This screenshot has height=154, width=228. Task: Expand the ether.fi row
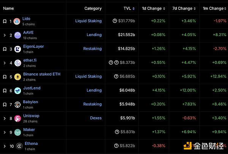click(5, 63)
